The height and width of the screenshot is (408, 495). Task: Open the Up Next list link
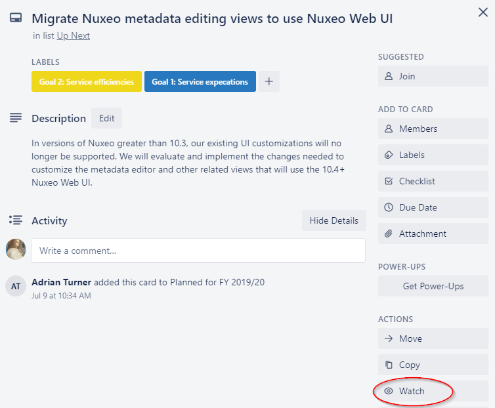[74, 35]
